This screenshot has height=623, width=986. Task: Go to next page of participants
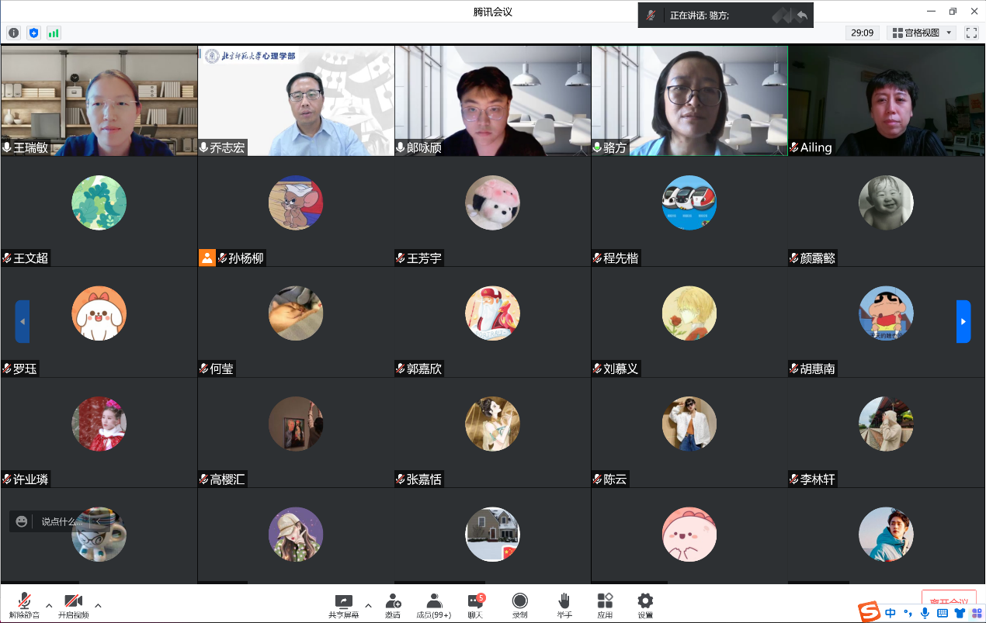coord(963,321)
